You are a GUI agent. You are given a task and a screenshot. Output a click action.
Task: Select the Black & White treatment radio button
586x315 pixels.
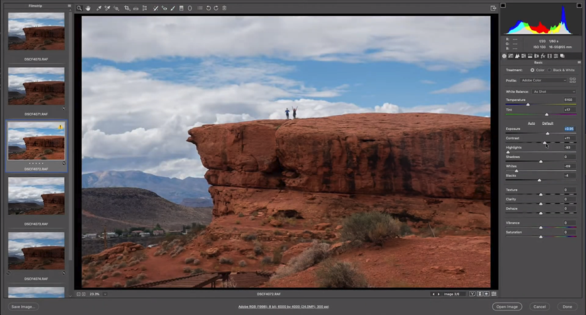pos(550,70)
